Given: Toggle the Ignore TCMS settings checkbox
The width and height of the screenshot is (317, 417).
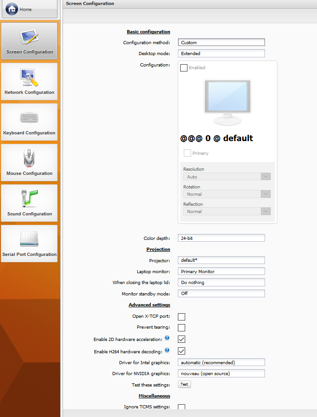Looking at the screenshot, I should (x=182, y=407).
